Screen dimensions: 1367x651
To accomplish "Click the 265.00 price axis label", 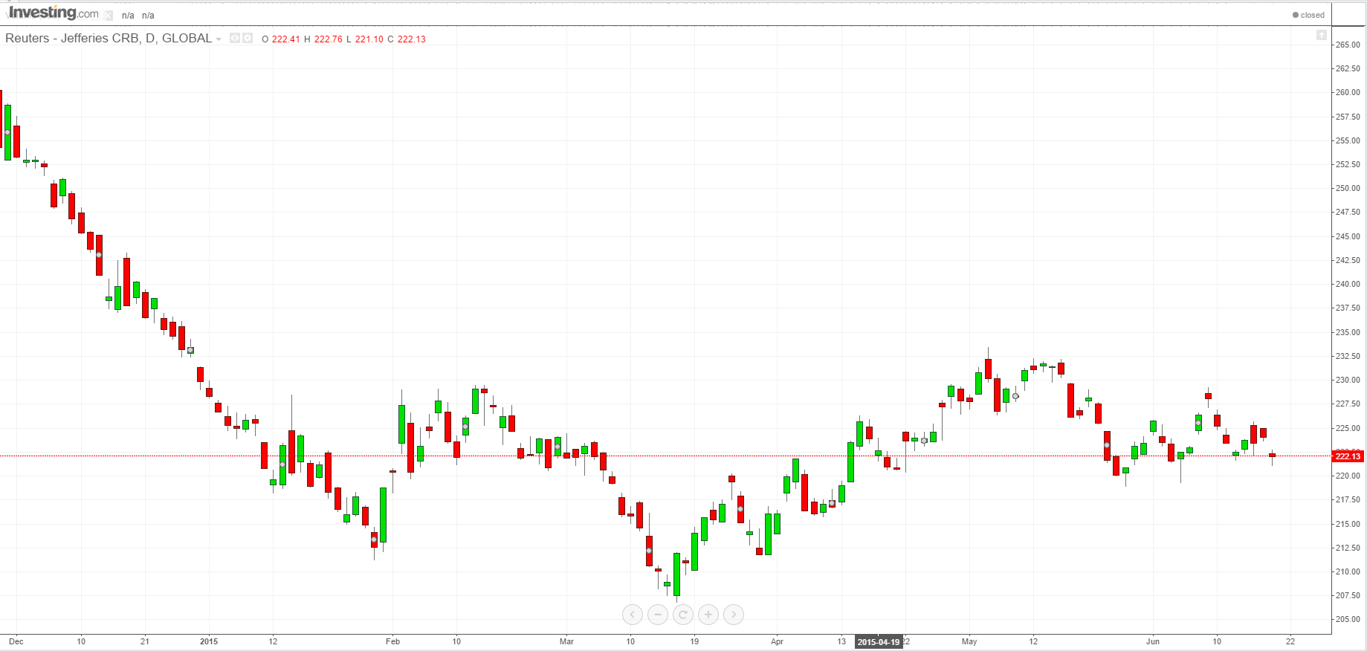I will pos(1348,45).
